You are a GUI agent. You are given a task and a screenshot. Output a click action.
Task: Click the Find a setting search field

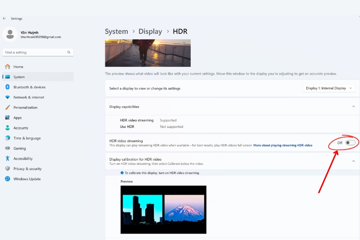38,52
